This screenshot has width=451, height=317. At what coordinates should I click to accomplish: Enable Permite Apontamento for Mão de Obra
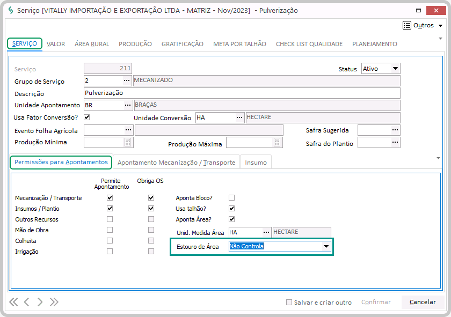(x=110, y=230)
